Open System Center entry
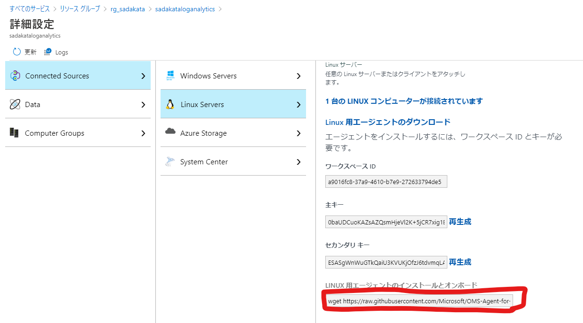This screenshot has width=583, height=323. point(233,161)
